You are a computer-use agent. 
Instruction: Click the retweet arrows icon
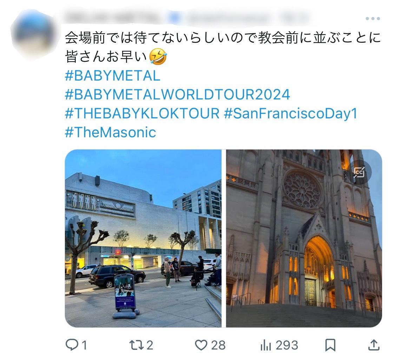click(x=136, y=345)
